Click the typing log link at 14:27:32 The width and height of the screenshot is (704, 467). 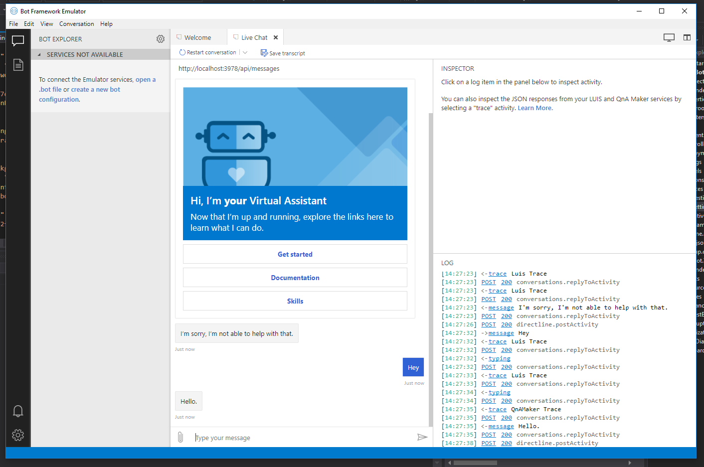click(x=500, y=358)
